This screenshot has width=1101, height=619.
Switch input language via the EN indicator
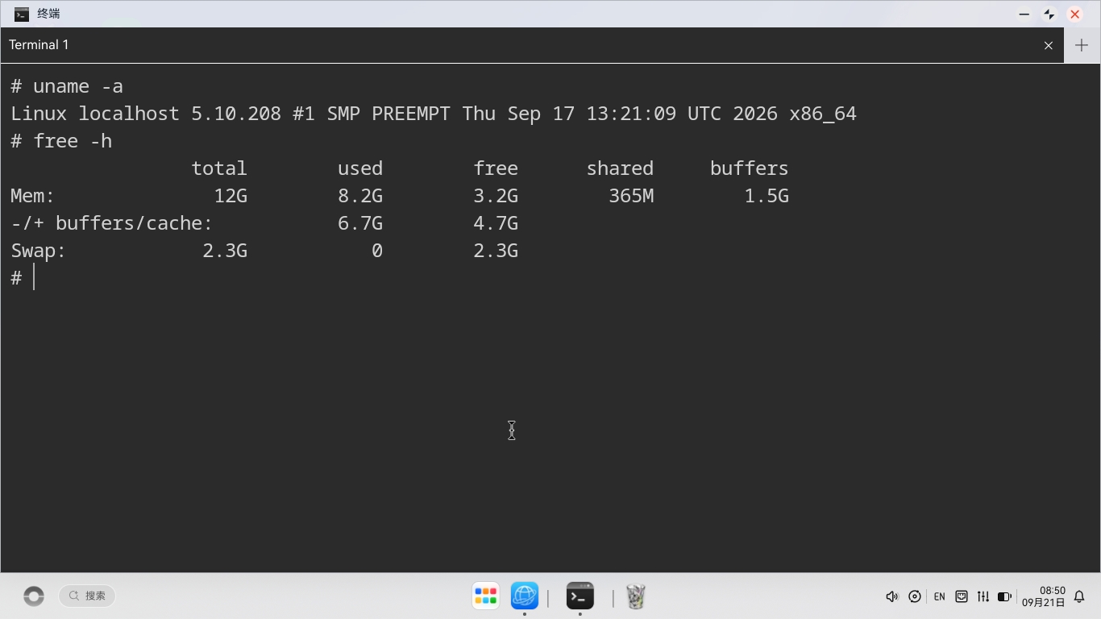[x=939, y=597]
